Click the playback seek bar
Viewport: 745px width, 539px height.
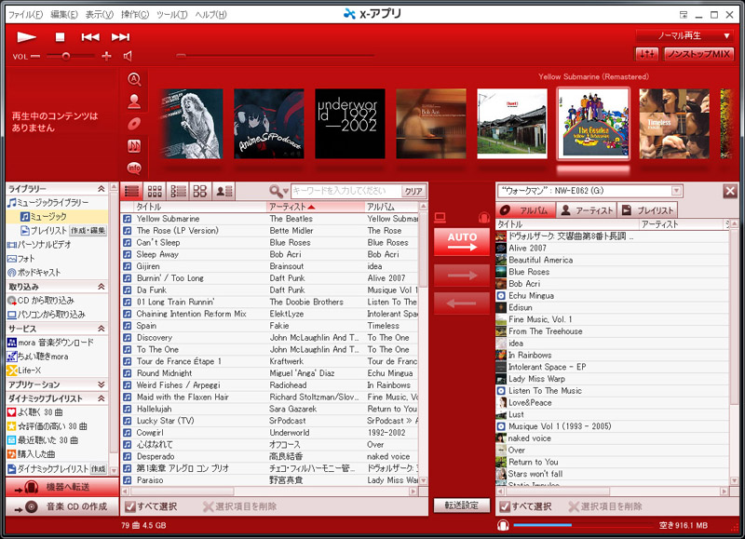point(275,56)
